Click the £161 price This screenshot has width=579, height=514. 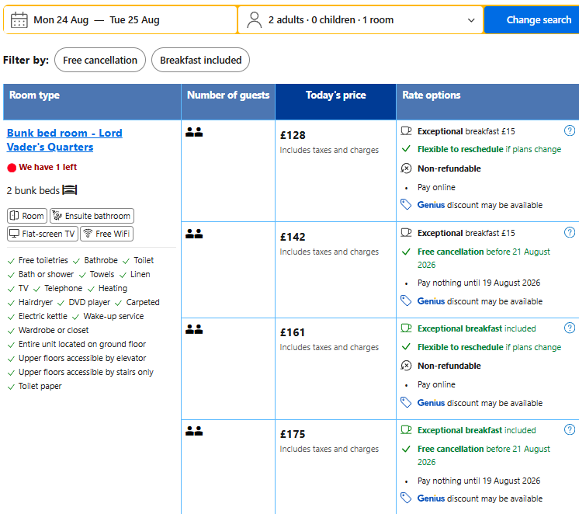click(293, 332)
